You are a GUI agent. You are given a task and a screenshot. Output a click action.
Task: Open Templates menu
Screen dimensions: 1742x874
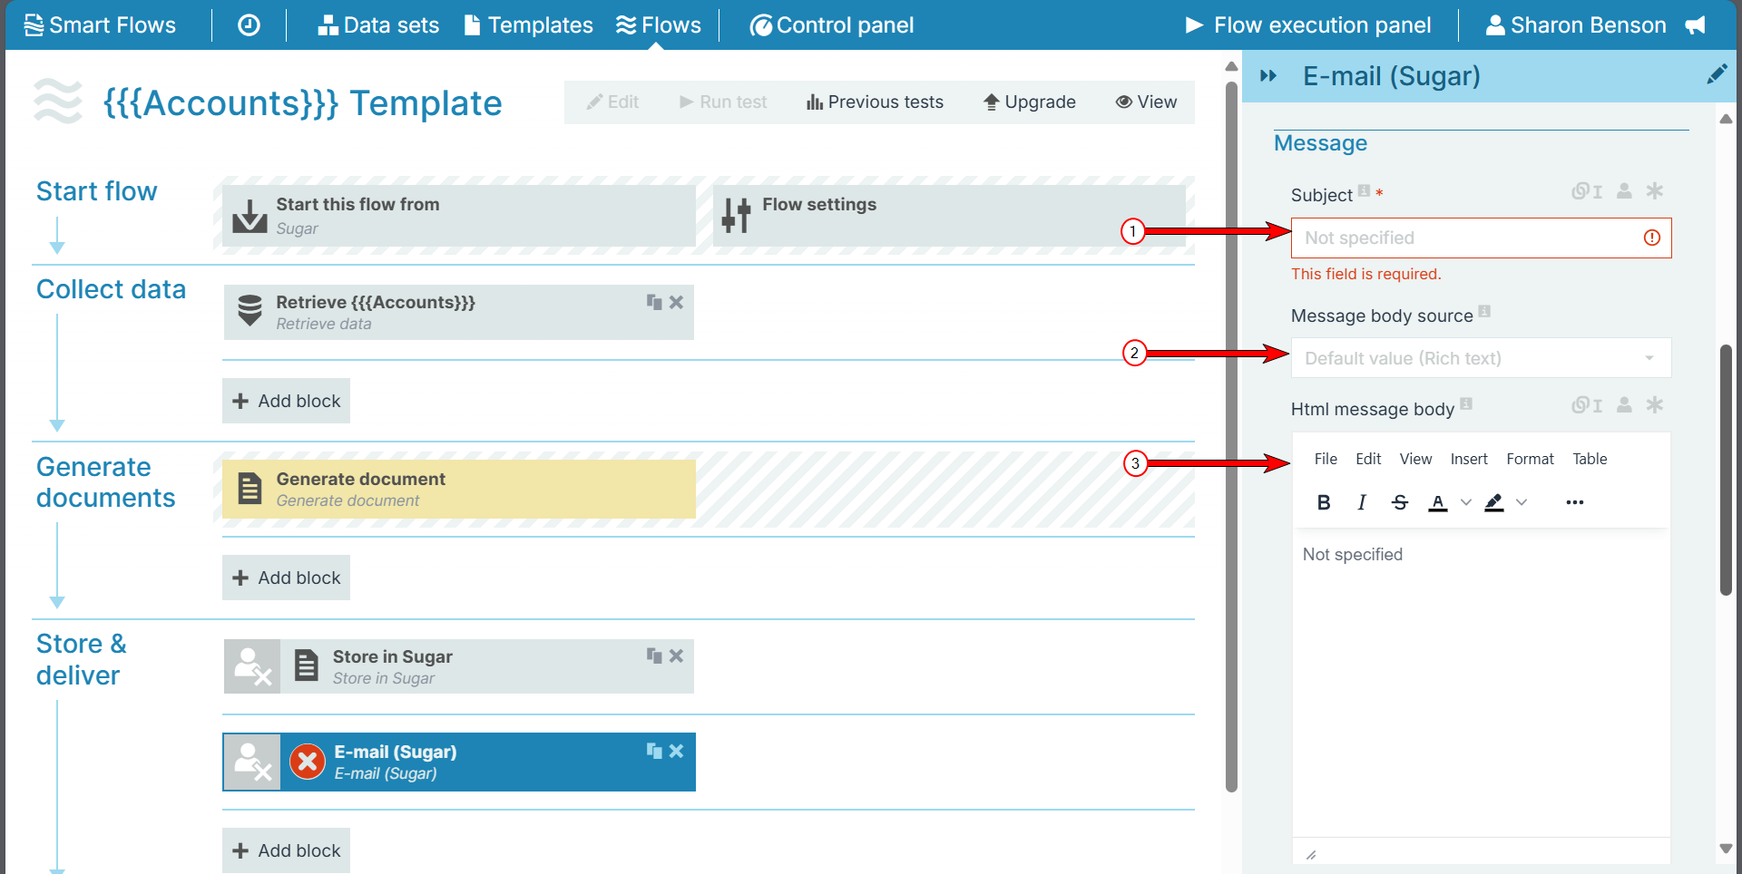coord(528,24)
